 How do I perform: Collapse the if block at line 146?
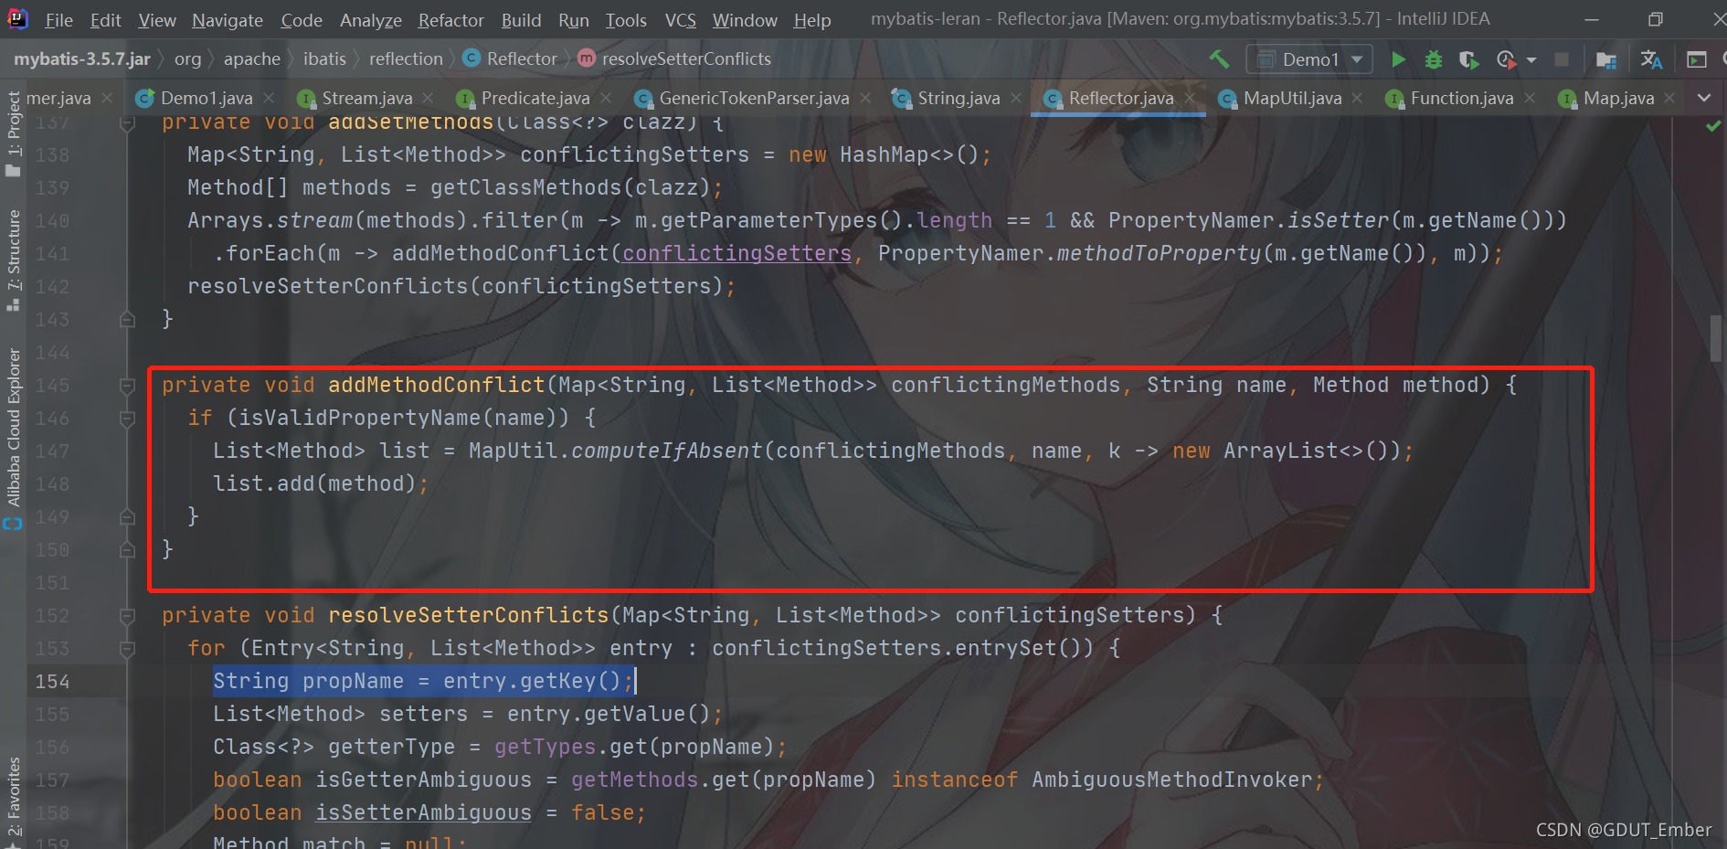(127, 419)
